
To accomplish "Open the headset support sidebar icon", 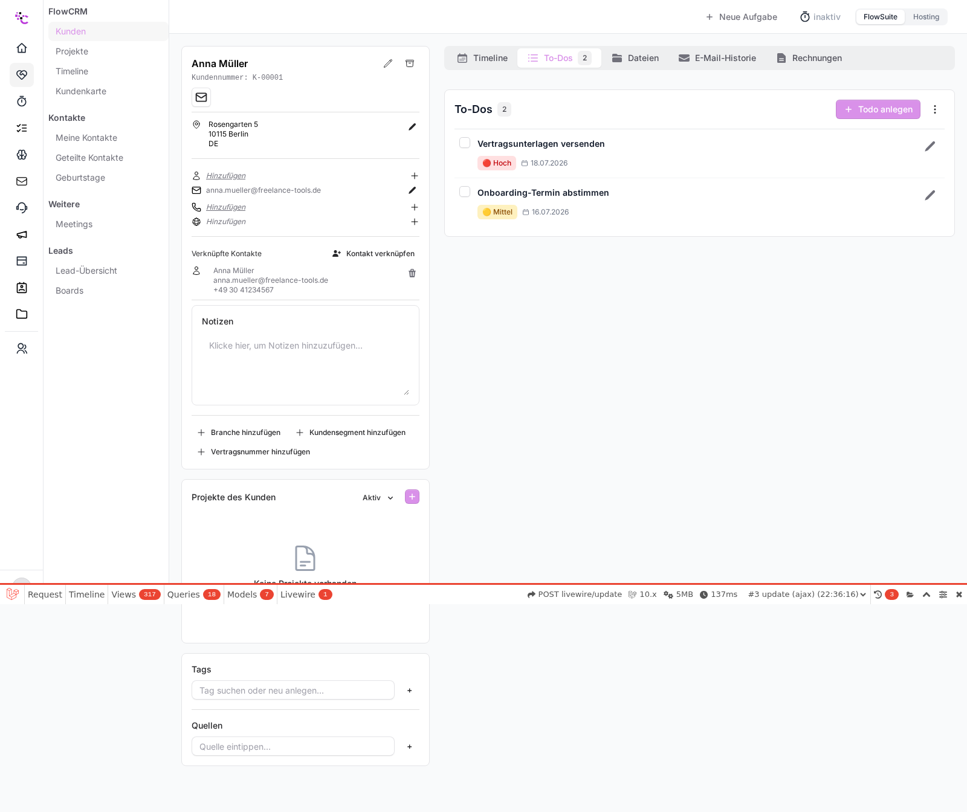I will coord(22,208).
